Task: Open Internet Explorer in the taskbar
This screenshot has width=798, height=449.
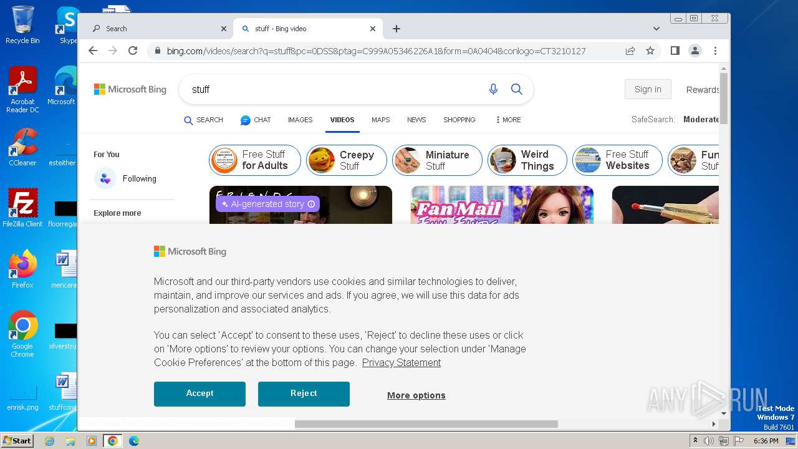Action: pos(49,441)
